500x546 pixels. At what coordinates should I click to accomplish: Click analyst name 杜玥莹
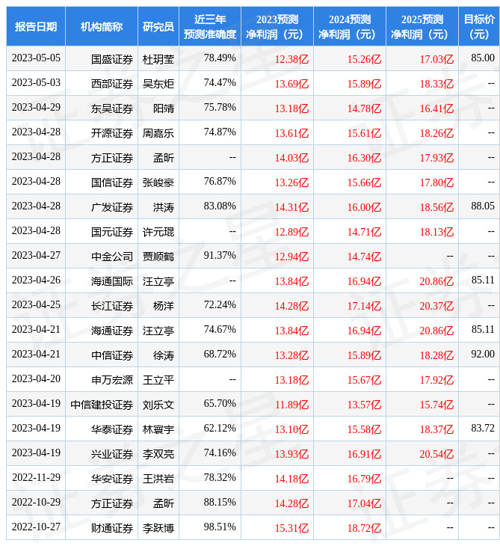click(158, 58)
